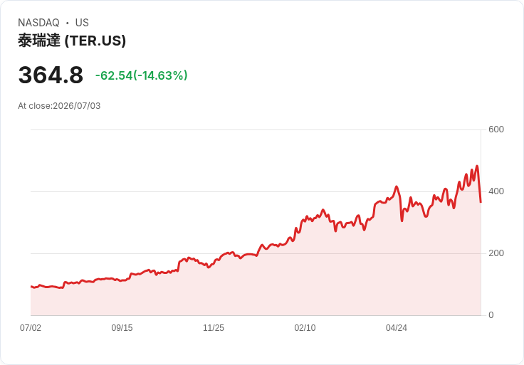524x365 pixels.
Task: Click the highest peak of the price line
Action: click(x=477, y=166)
